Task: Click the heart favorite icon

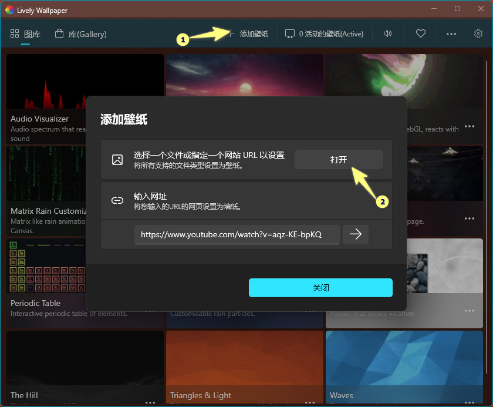Action: (420, 33)
